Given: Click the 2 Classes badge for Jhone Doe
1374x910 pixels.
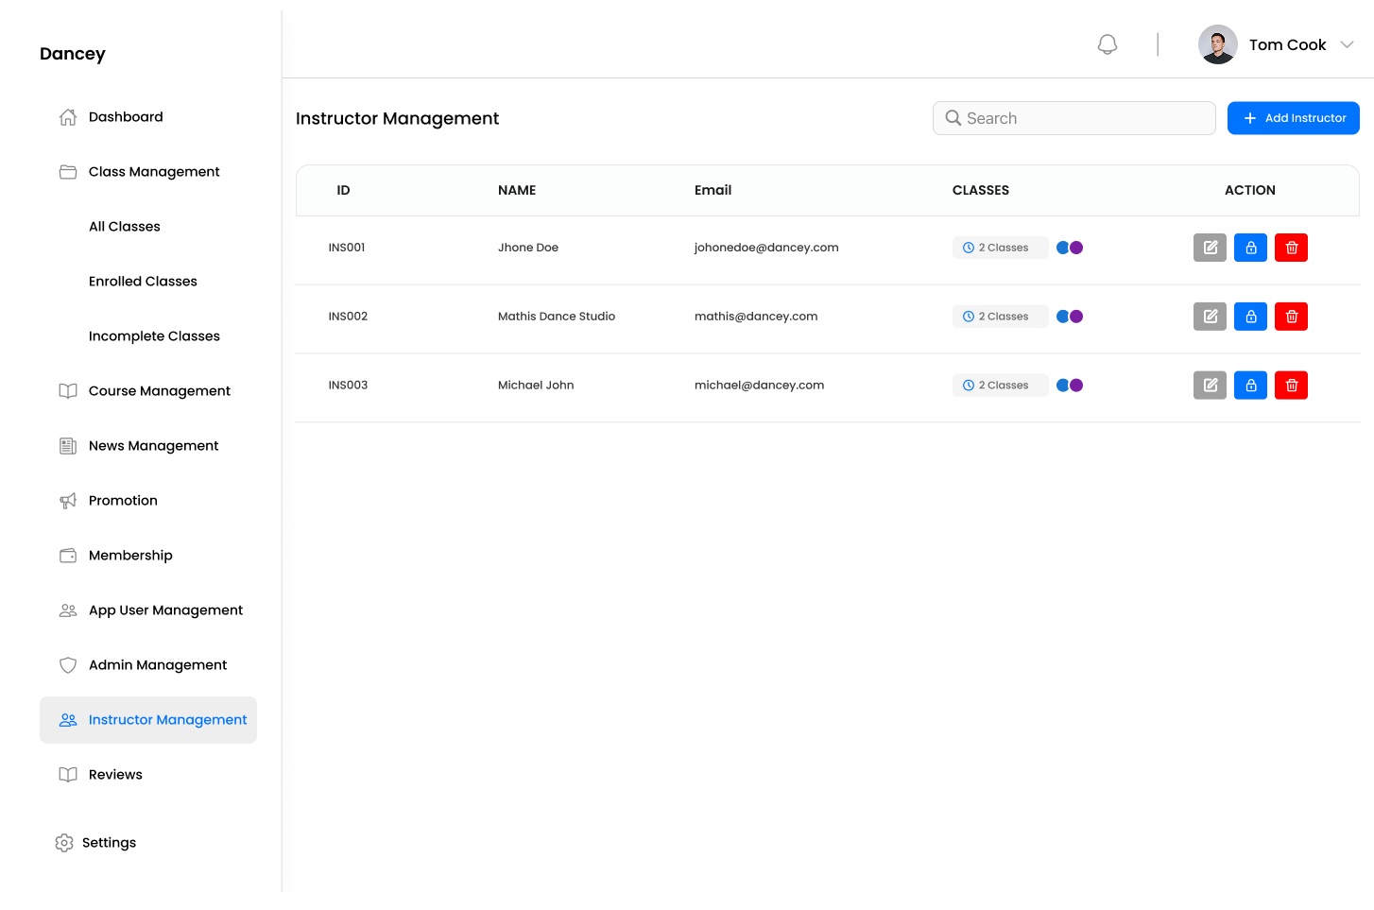Looking at the screenshot, I should 1000,248.
